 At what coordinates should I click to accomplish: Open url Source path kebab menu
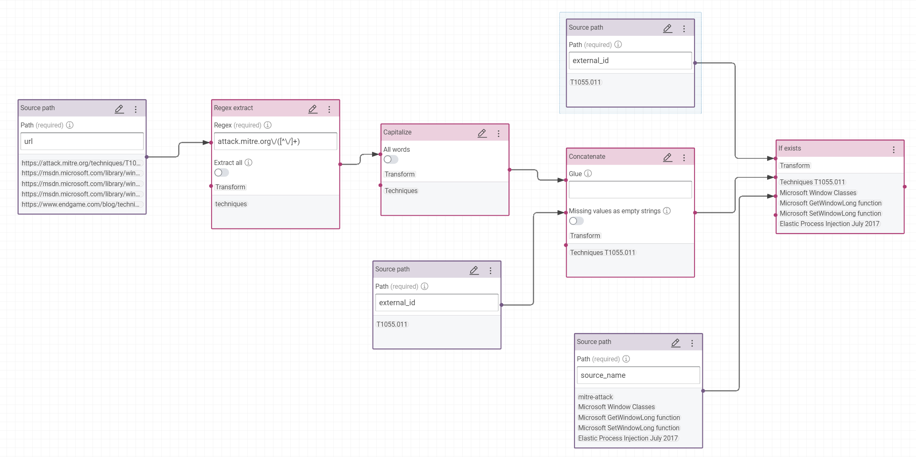(x=135, y=109)
